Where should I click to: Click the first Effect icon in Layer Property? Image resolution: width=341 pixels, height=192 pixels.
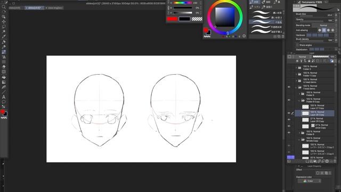coord(318,173)
